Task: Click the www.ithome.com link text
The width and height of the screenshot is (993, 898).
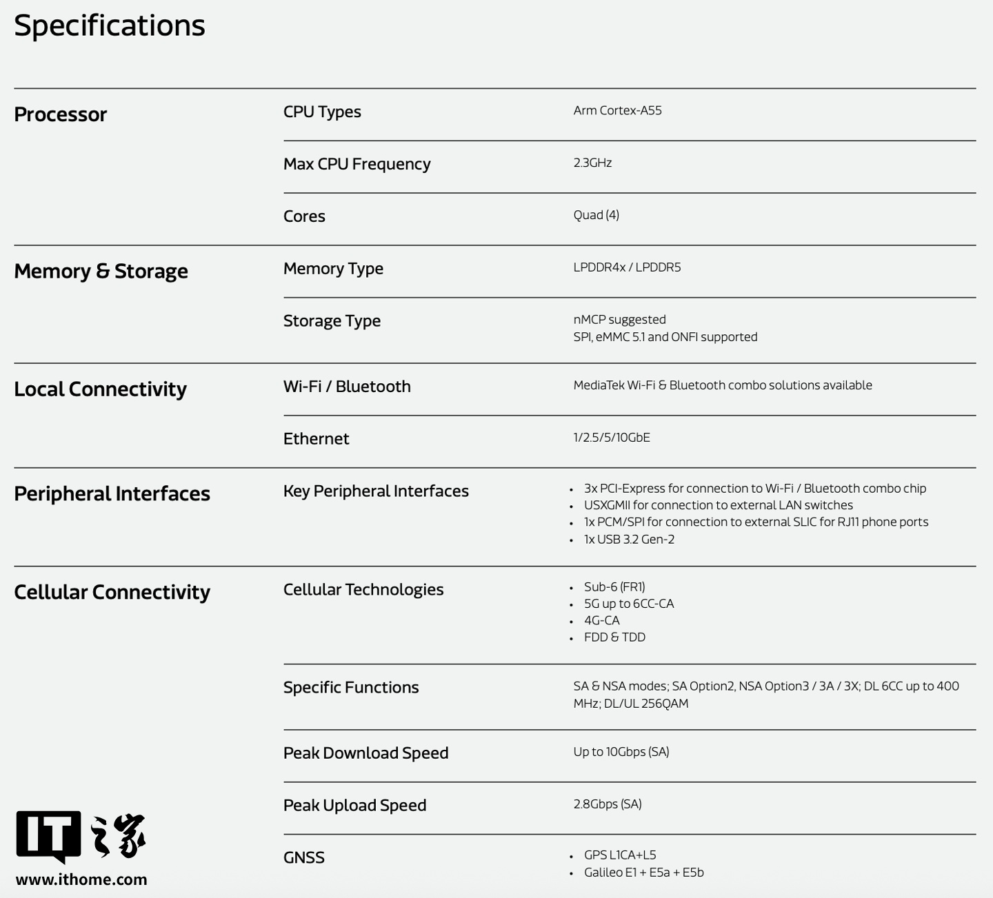Action: pyautogui.click(x=81, y=879)
